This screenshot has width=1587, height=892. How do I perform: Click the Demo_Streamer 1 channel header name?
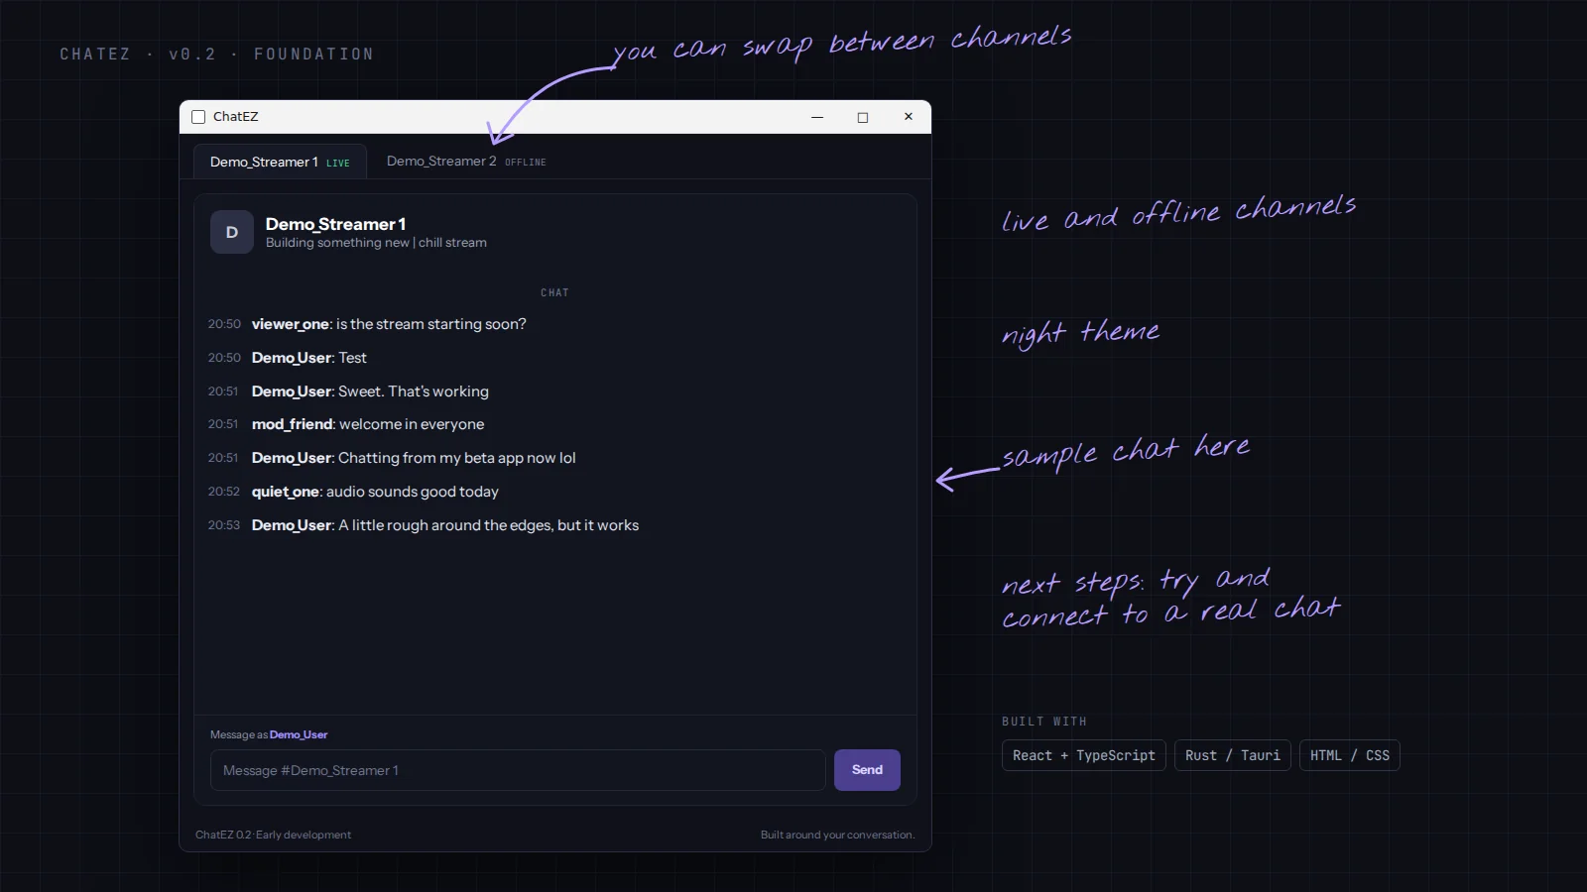(x=335, y=224)
